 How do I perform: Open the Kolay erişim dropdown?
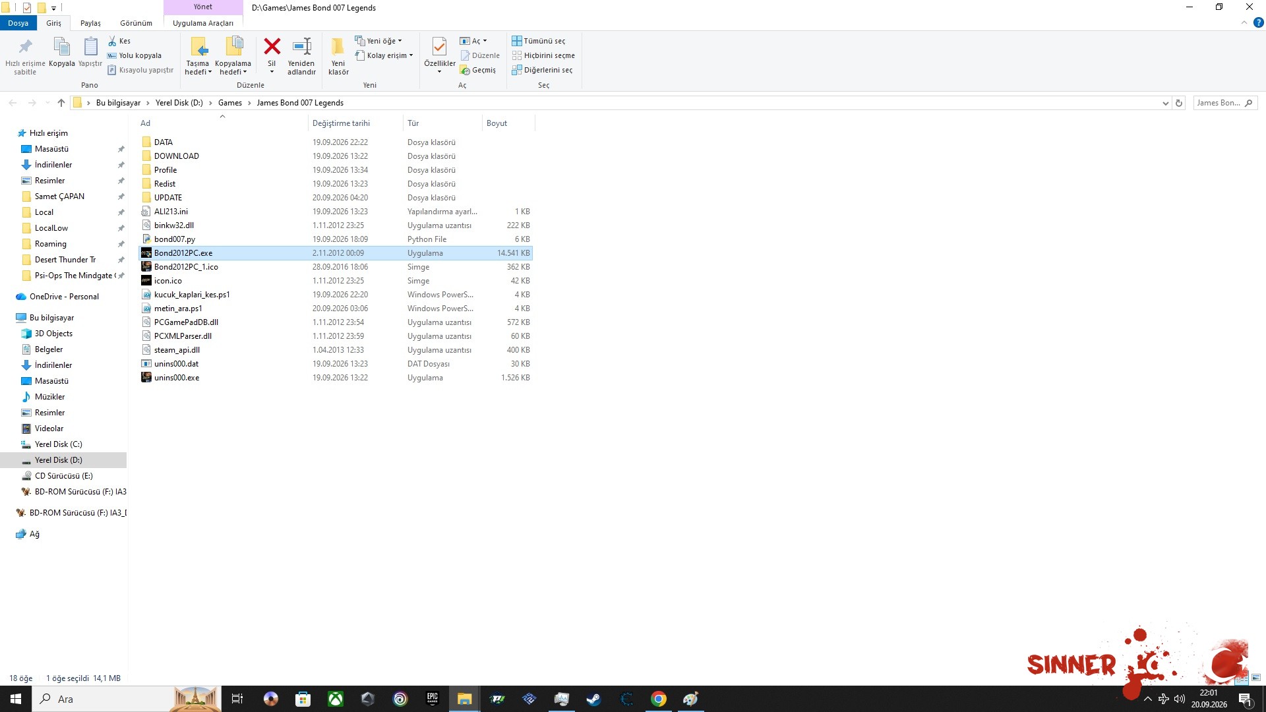[x=384, y=55]
